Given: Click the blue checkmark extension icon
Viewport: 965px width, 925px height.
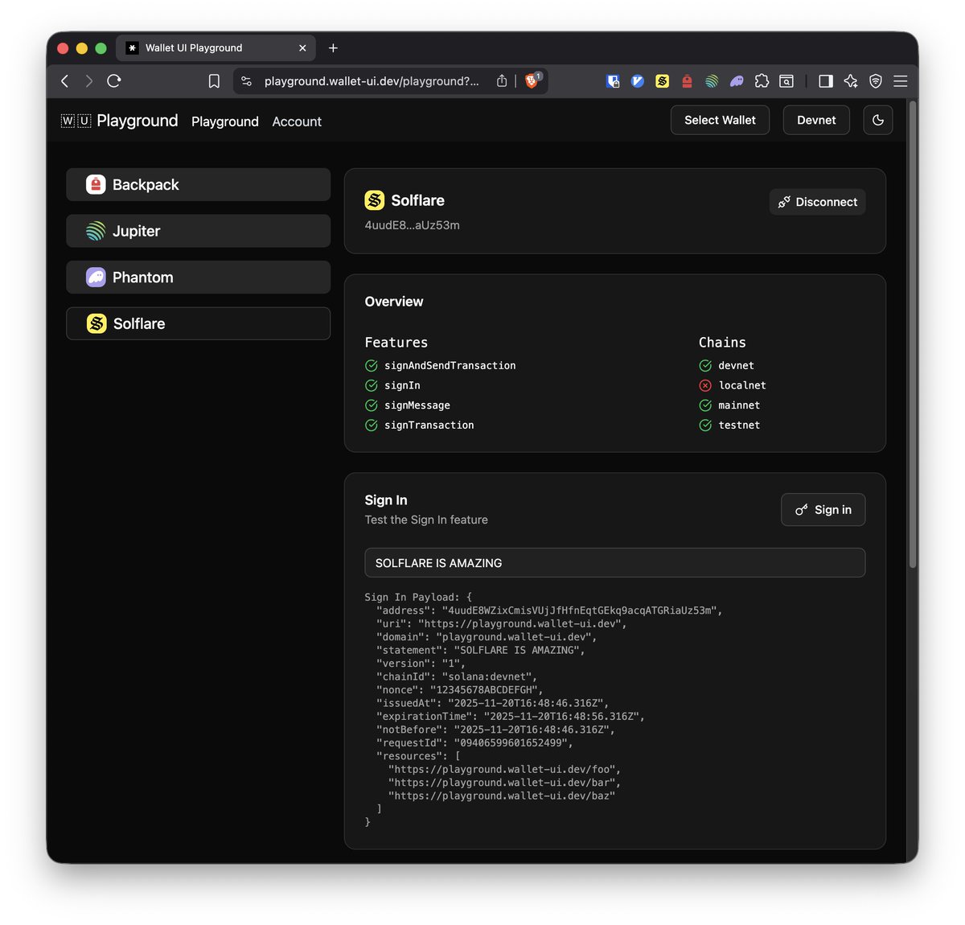Looking at the screenshot, I should [638, 80].
